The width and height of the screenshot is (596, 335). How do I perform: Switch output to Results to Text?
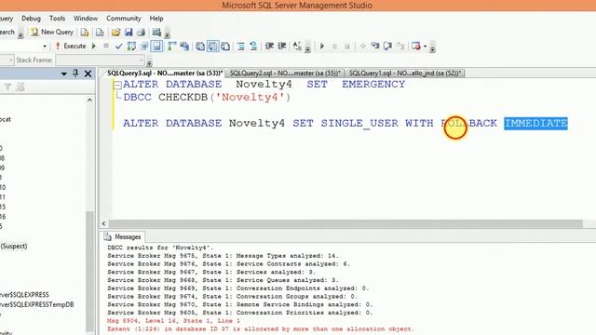200,47
